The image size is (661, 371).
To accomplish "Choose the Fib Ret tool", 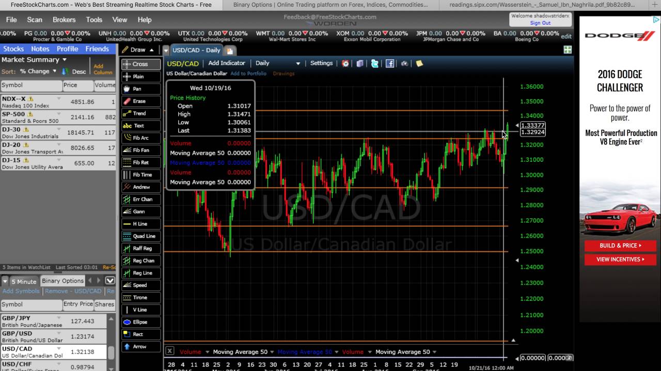I will tap(141, 162).
